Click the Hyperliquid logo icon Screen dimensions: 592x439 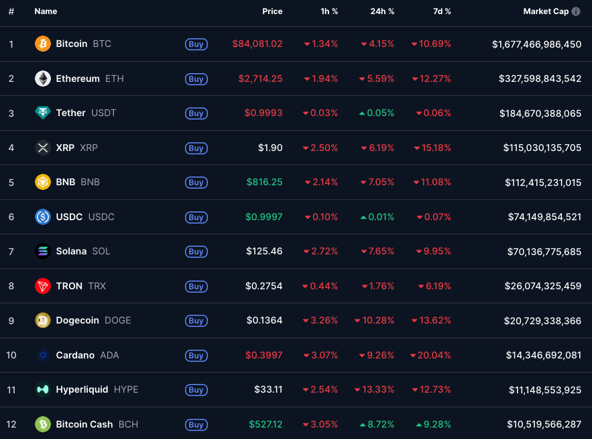point(43,389)
